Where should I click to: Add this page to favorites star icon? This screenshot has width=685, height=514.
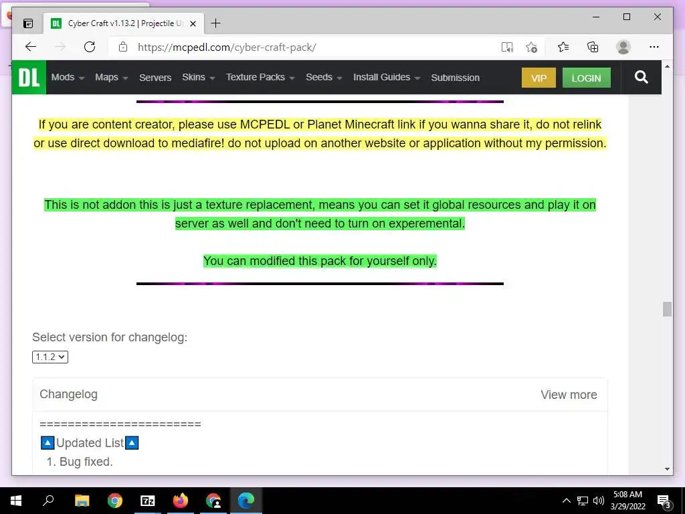(x=531, y=47)
